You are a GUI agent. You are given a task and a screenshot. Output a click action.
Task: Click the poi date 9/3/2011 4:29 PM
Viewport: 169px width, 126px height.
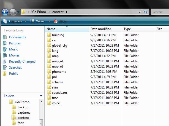click(x=103, y=77)
